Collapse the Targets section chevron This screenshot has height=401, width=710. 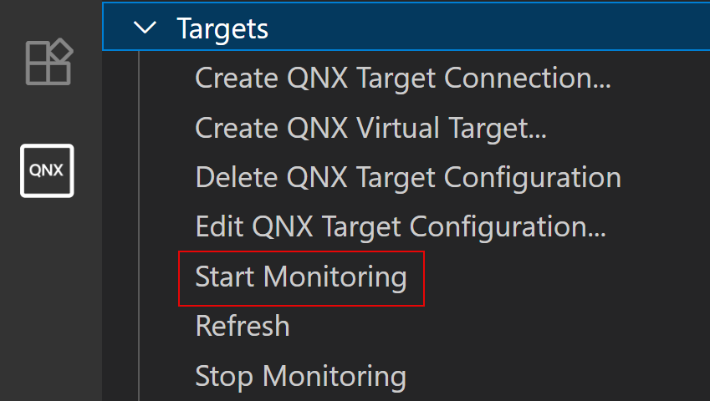pos(146,28)
